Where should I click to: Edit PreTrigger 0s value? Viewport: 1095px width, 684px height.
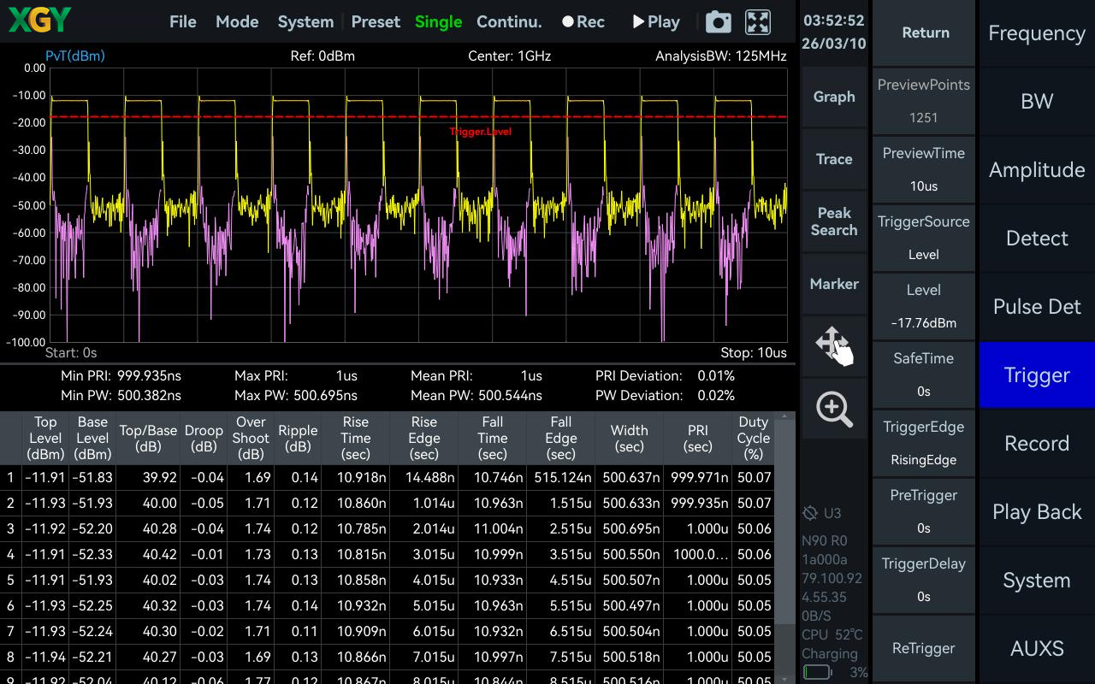(924, 511)
